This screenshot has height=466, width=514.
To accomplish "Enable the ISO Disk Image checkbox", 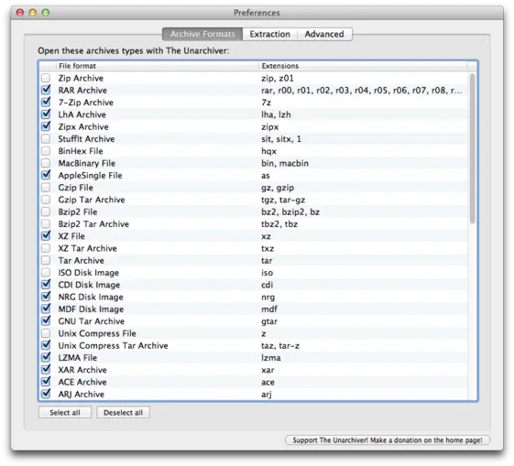I will pos(46,273).
